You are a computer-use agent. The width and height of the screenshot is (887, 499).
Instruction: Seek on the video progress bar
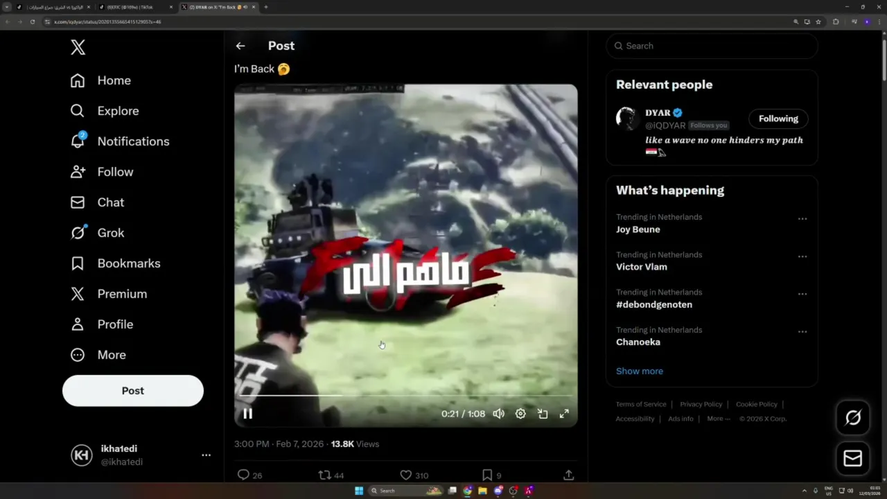[405, 396]
